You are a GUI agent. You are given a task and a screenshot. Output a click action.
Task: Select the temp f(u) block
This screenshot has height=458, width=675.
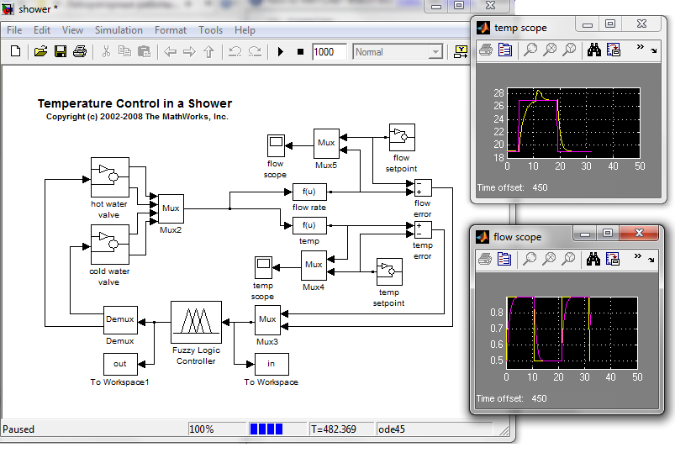click(309, 225)
